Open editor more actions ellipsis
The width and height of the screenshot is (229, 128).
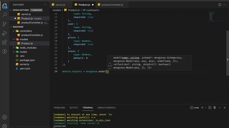(225, 5)
